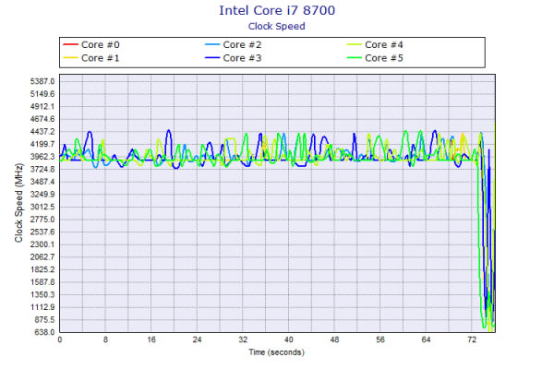Click the 4912.1 y-axis value
The image size is (554, 369).
[42, 107]
